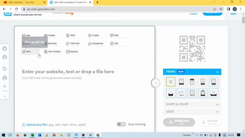Pick the BITCOIN QR code type
The image size is (245, 138).
(50, 43)
